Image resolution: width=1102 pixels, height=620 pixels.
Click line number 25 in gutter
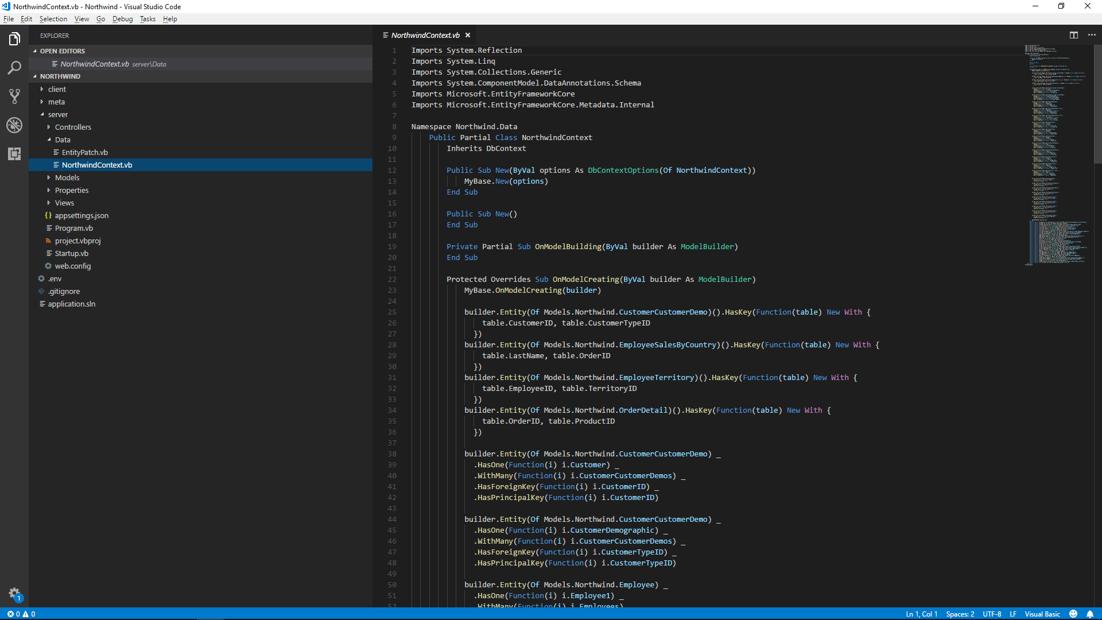pos(392,312)
